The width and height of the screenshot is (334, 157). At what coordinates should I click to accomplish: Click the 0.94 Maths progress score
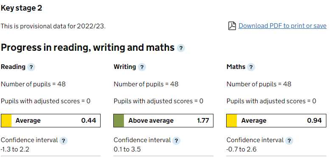tap(314, 121)
